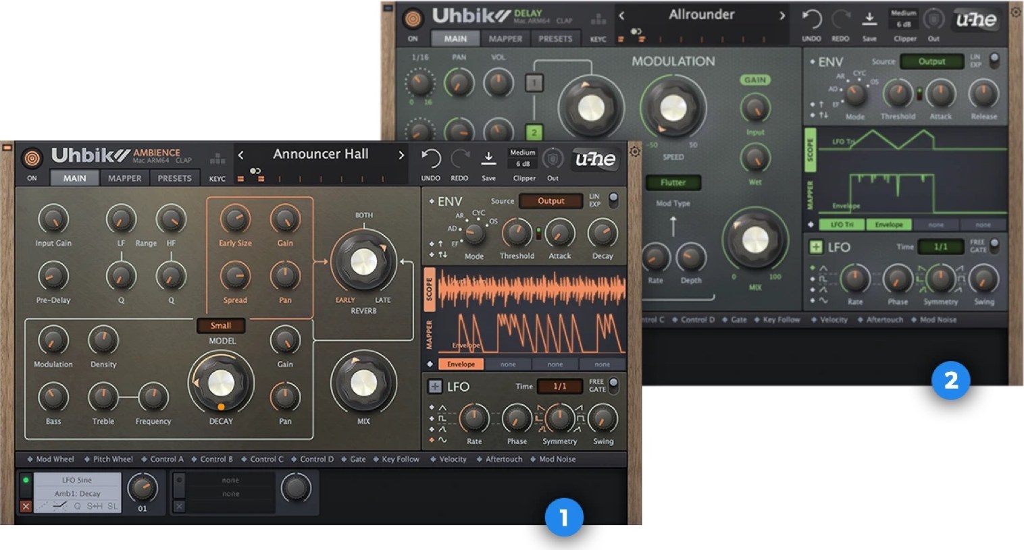Toggle the LIN/EXP switch in Ambience ENV
Viewport: 1024px width, 550px height.
[613, 199]
